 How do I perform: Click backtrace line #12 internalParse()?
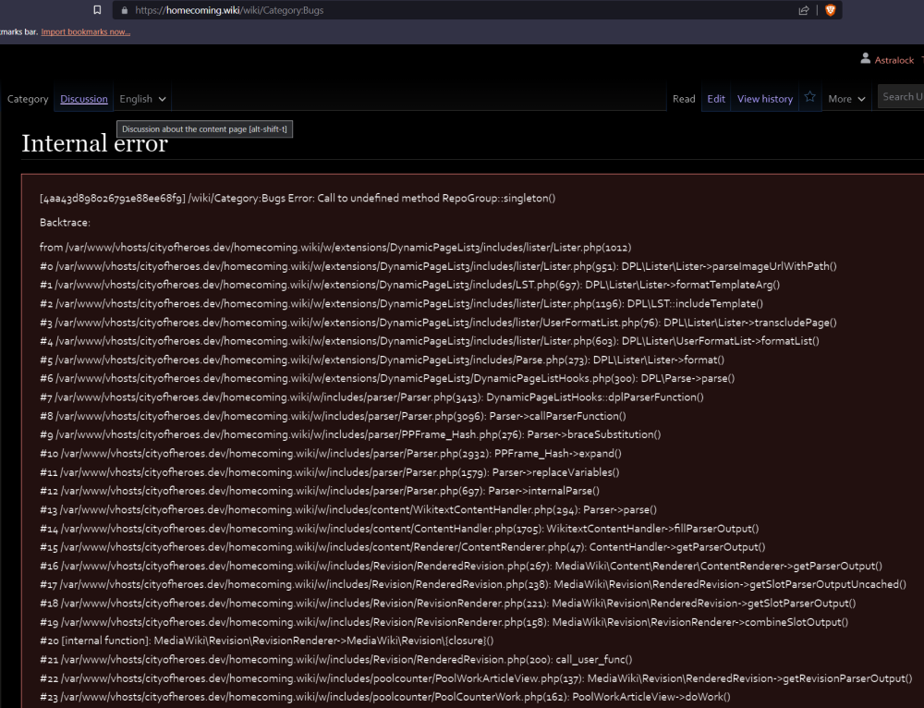tap(320, 491)
